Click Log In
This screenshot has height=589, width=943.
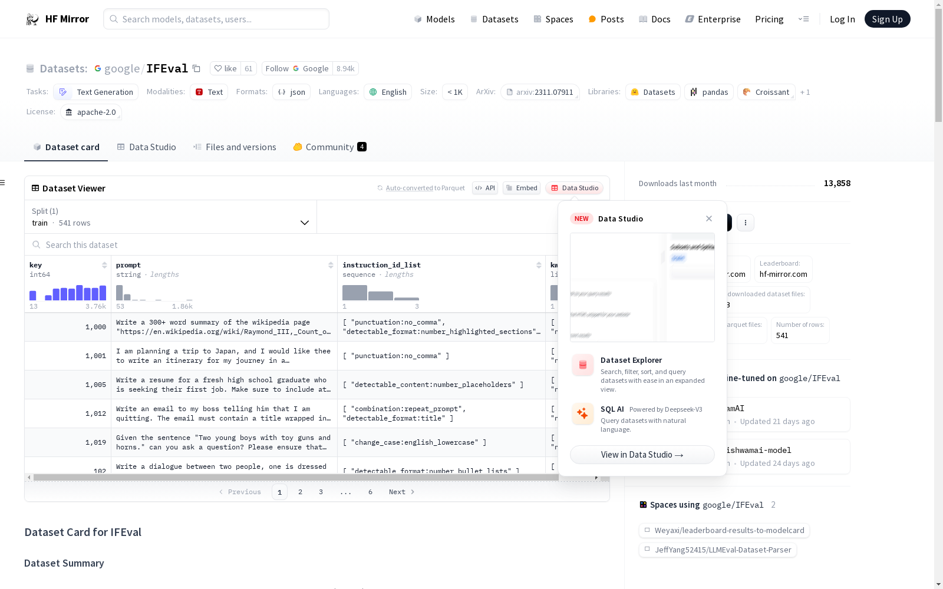842,19
